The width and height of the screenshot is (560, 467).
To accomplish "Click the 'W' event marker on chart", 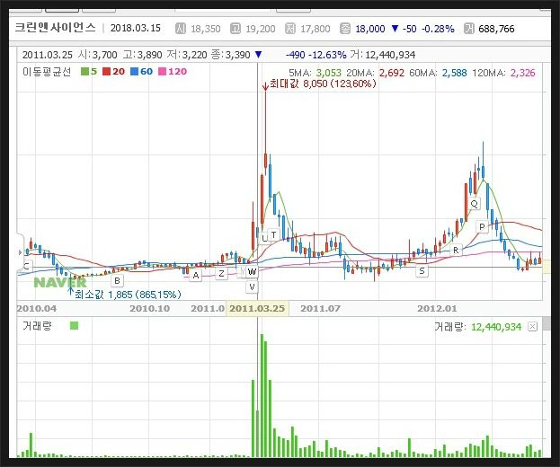I will [x=253, y=271].
